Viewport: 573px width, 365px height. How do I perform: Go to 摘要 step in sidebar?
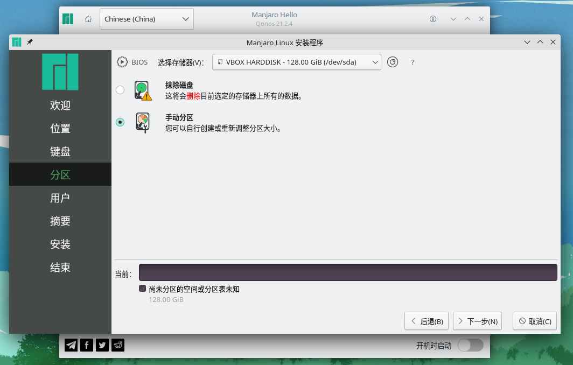click(60, 221)
